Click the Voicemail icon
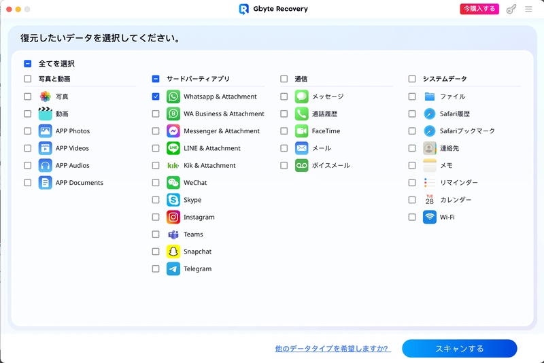The width and height of the screenshot is (544, 363). [x=301, y=165]
